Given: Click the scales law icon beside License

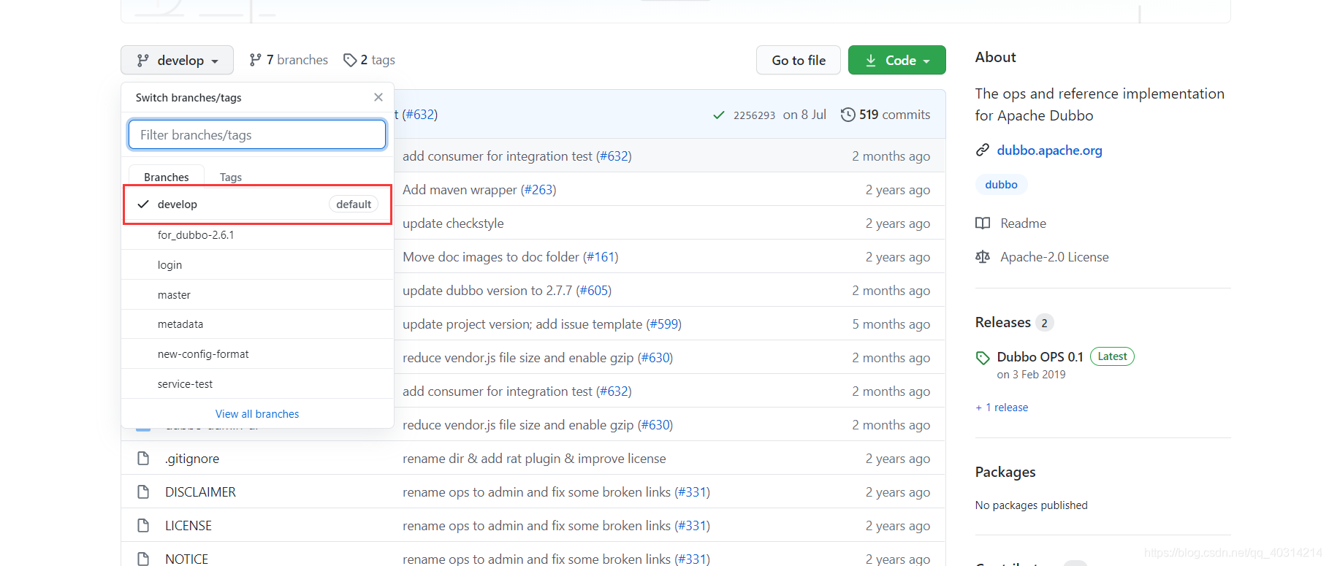Looking at the screenshot, I should (x=983, y=257).
